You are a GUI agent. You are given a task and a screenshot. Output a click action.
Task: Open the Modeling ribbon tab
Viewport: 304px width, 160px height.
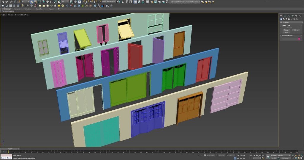pos(7,9)
